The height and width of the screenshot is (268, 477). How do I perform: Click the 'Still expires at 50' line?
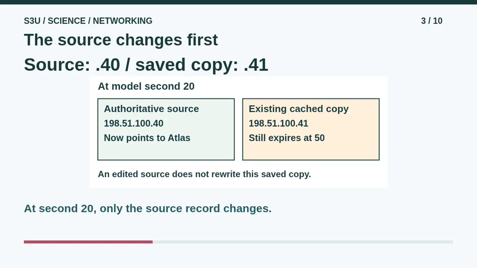pyautogui.click(x=287, y=138)
